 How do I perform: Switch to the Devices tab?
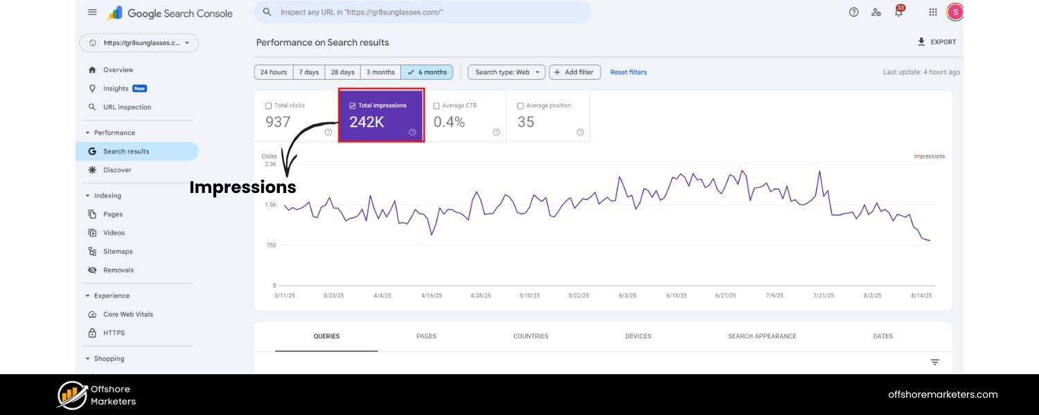pyautogui.click(x=637, y=335)
